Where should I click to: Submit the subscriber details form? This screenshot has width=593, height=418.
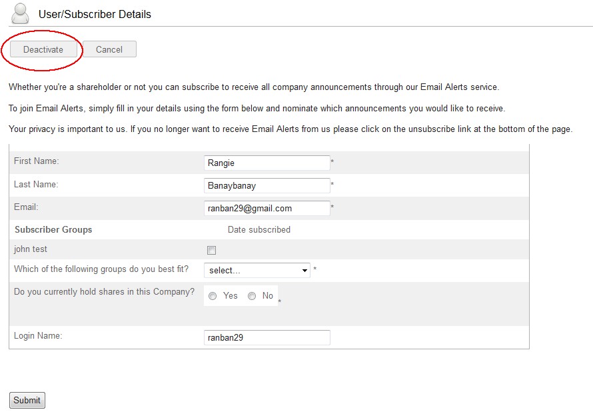(x=27, y=400)
